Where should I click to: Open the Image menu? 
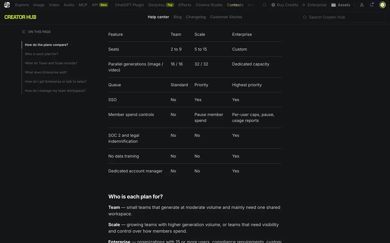39,5
